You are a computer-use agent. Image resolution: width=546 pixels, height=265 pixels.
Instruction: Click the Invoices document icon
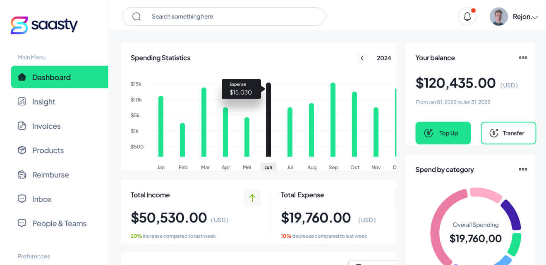click(22, 126)
